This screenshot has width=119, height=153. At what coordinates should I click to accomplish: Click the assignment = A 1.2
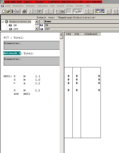tap(27, 83)
